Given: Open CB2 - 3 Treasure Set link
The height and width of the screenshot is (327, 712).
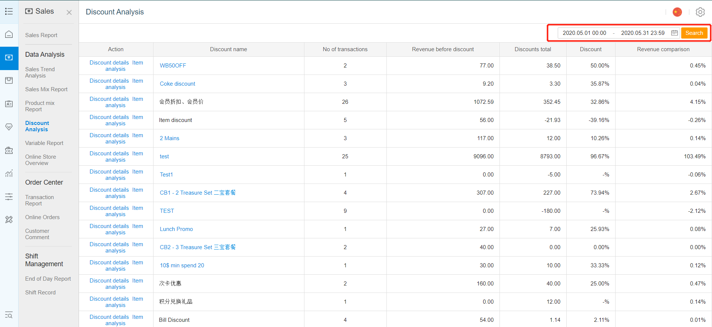Looking at the screenshot, I should point(198,247).
